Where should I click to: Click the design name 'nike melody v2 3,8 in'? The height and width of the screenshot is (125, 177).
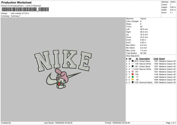point(20,13)
